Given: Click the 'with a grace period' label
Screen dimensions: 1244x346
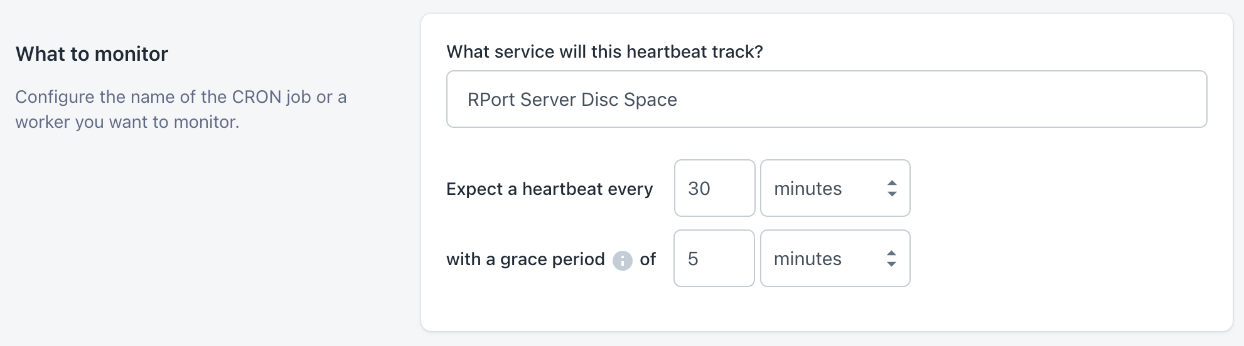Looking at the screenshot, I should pyautogui.click(x=525, y=259).
